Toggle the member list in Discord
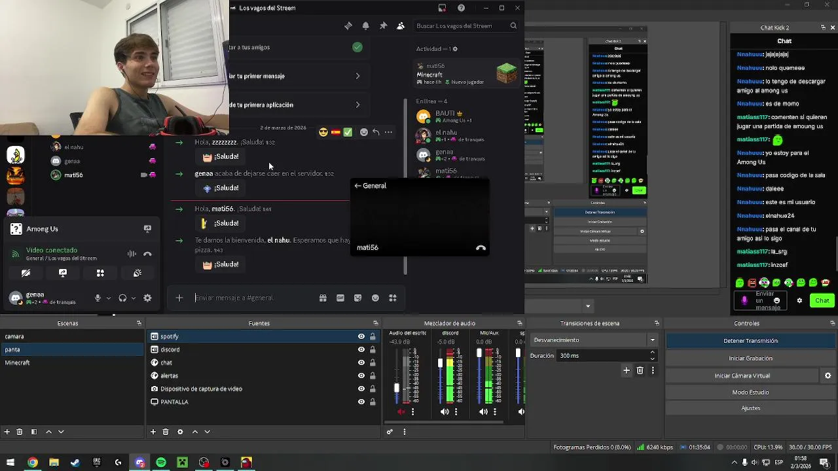 tap(401, 26)
